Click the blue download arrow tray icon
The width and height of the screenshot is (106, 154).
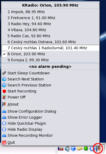tap(73, 149)
